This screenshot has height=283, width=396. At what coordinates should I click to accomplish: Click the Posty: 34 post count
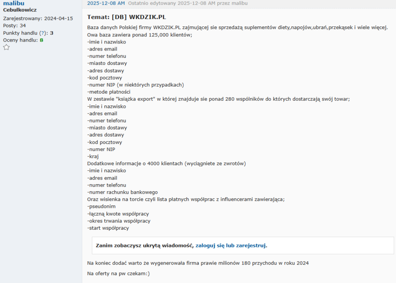click(x=15, y=26)
